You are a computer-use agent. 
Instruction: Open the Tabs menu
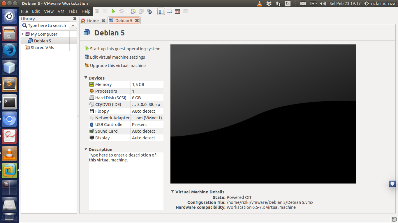point(73,11)
